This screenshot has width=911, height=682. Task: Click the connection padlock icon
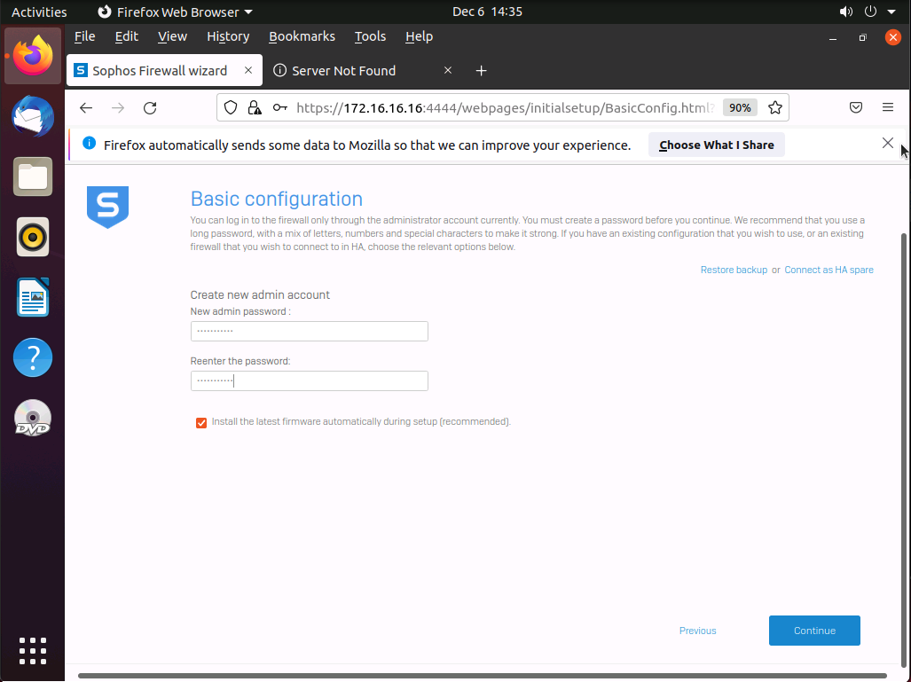[x=255, y=108]
